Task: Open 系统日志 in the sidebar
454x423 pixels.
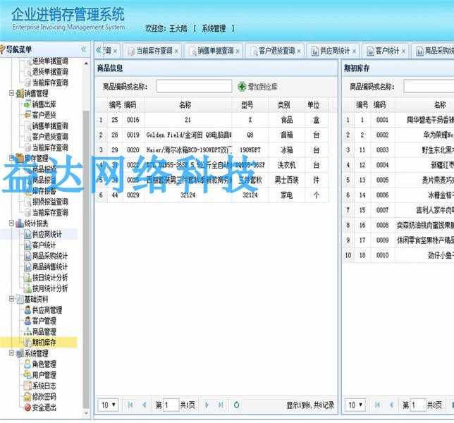Action: [x=44, y=386]
